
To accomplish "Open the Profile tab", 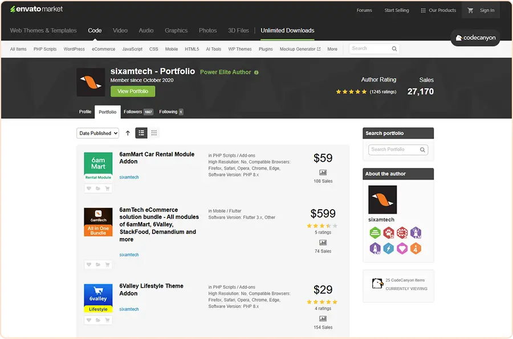I will pyautogui.click(x=85, y=112).
